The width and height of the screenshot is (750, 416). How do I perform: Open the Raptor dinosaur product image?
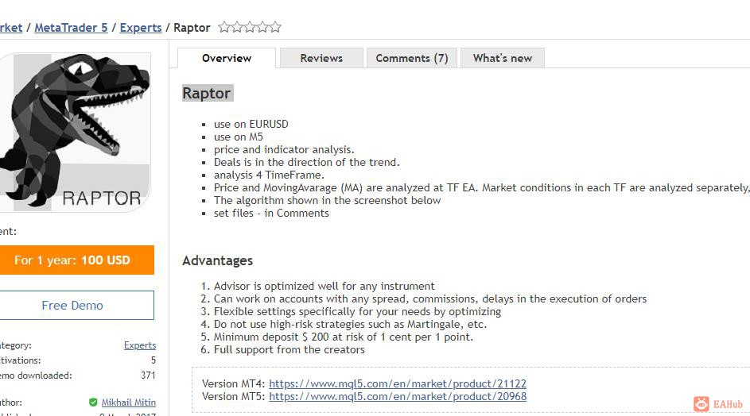(x=75, y=133)
